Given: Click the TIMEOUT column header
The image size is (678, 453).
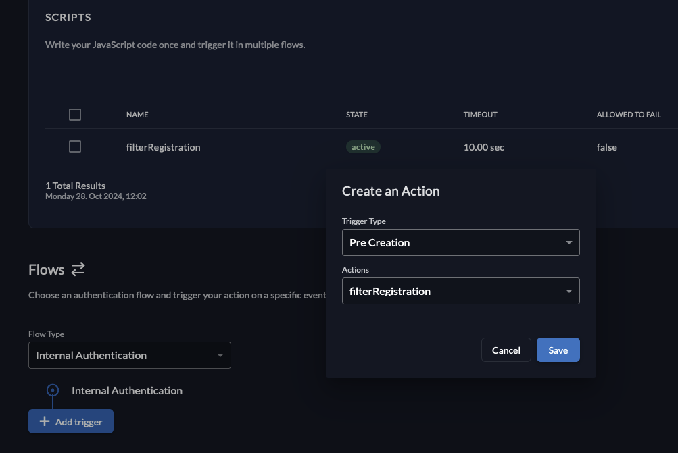Looking at the screenshot, I should pos(480,114).
